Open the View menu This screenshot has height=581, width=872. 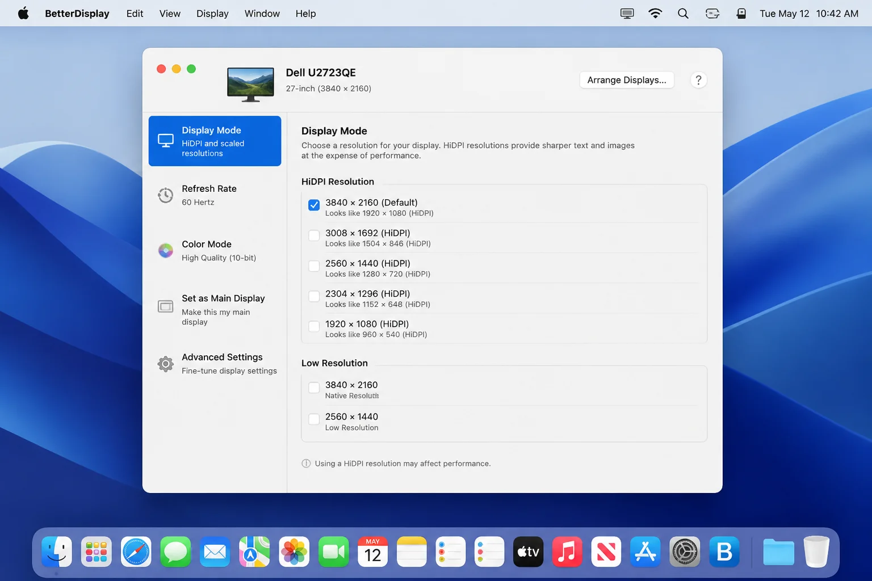click(170, 14)
